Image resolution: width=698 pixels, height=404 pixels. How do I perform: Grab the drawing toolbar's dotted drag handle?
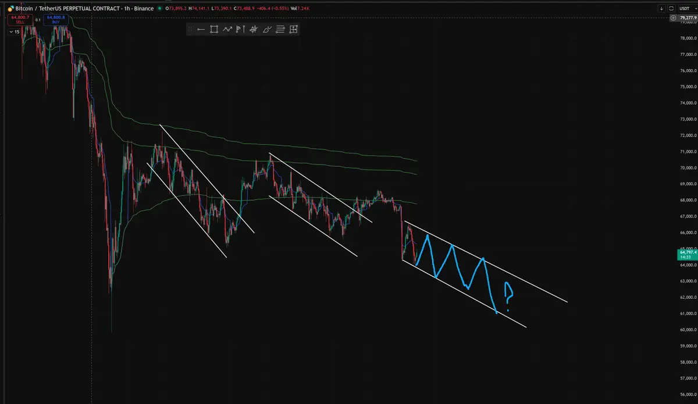(191, 29)
